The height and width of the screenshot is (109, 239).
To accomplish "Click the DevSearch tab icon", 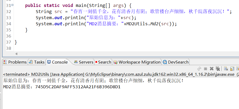I will pos(165,62).
